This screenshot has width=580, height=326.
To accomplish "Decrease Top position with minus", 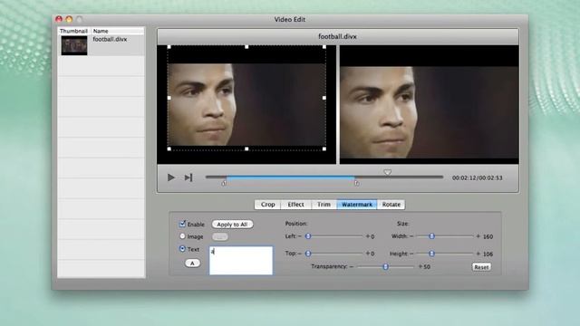I will pos(300,254).
